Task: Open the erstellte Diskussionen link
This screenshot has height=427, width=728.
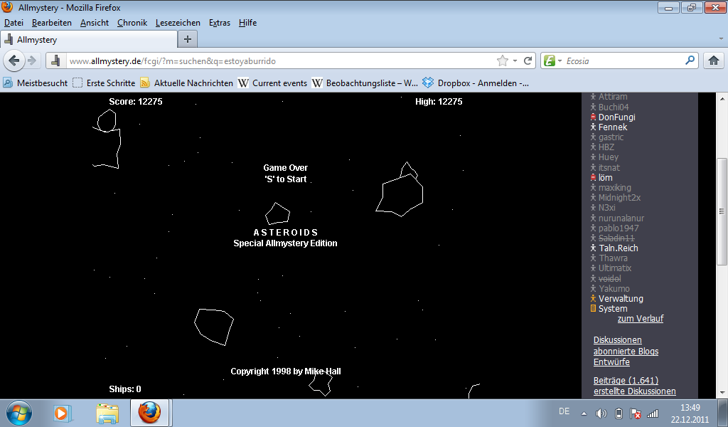Action: click(634, 391)
